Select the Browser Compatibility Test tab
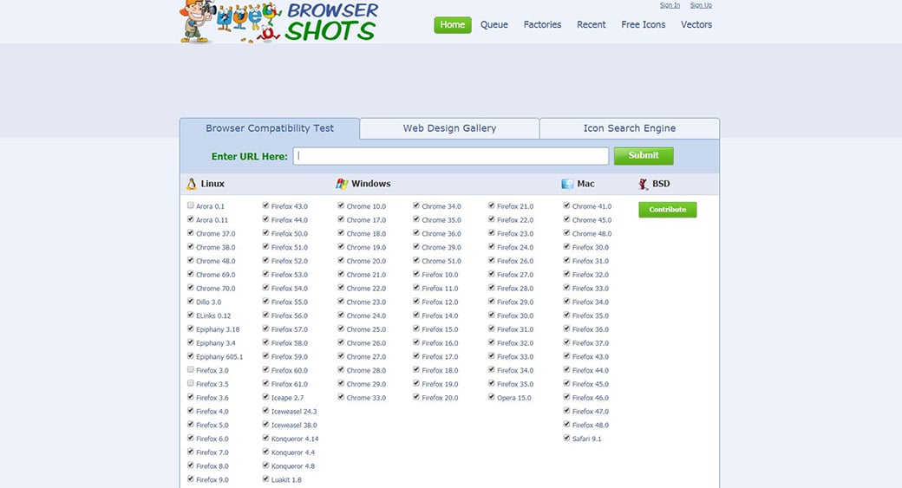The image size is (902, 488). [270, 128]
